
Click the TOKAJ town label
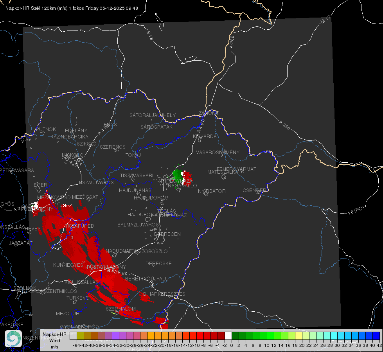tap(133, 155)
